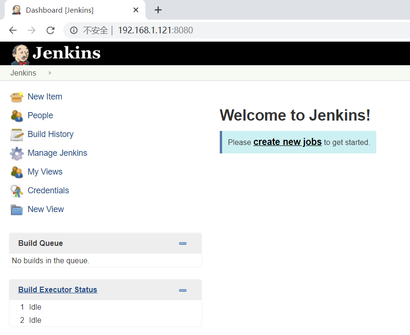410x335 pixels.
Task: Open the Credentials link
Action: tap(48, 190)
